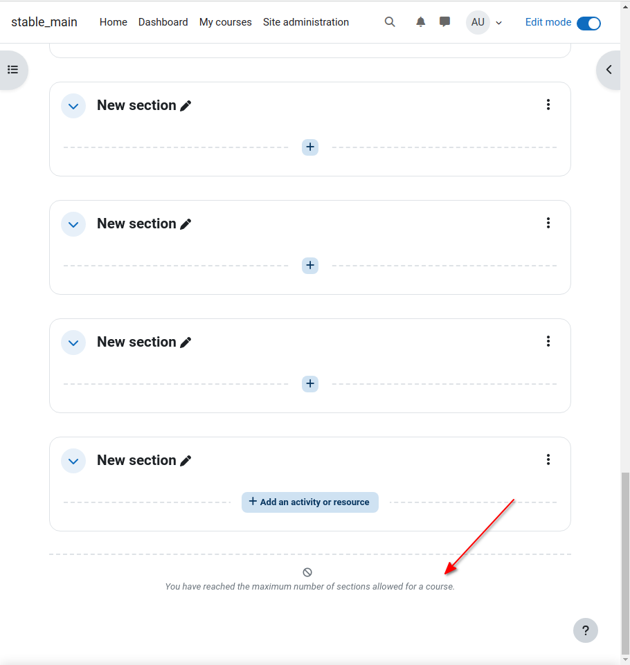Open the three-dot menu of third New section

point(548,341)
